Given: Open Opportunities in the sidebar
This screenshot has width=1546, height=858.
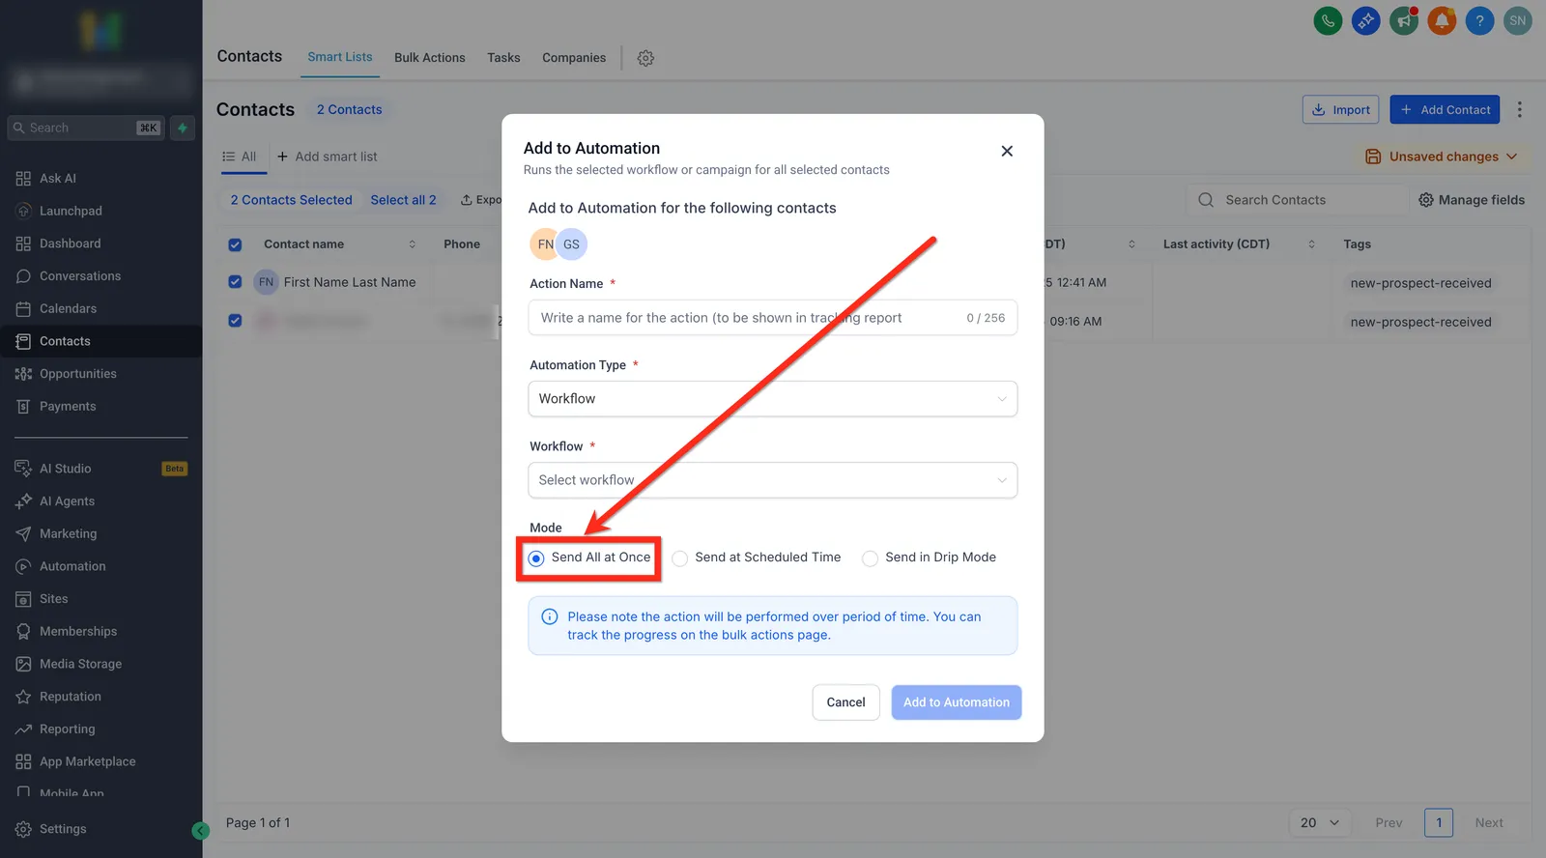Looking at the screenshot, I should [x=77, y=374].
